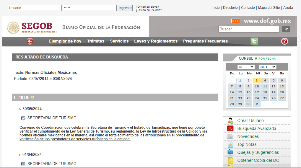The image size is (301, 168).
Task: Open the Contacto link
Action: click(248, 8)
